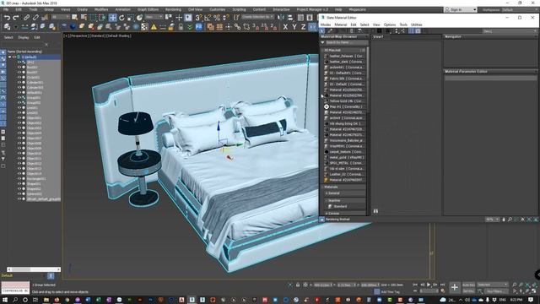Open Material/Map Browser options triangle
The height and width of the screenshot is (304, 540).
pyautogui.click(x=322, y=42)
